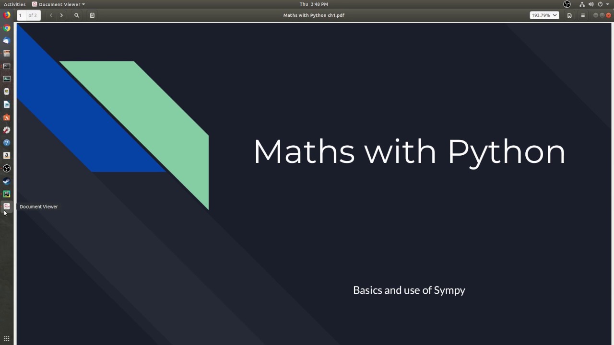
Task: Click the 'Maths with Python' slide title
Action: click(x=409, y=152)
